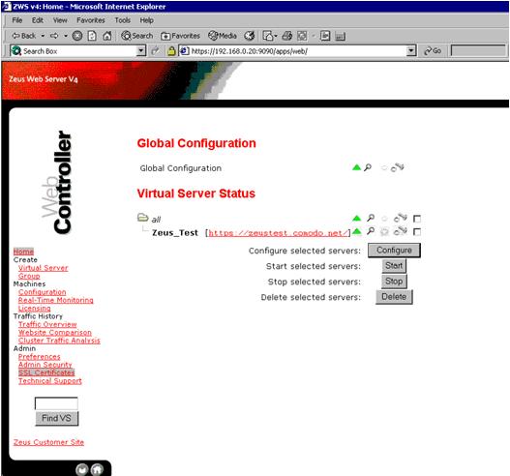The width and height of the screenshot is (510, 476).
Task: Click the Edit page icon in the toolbar
Action: (302, 36)
